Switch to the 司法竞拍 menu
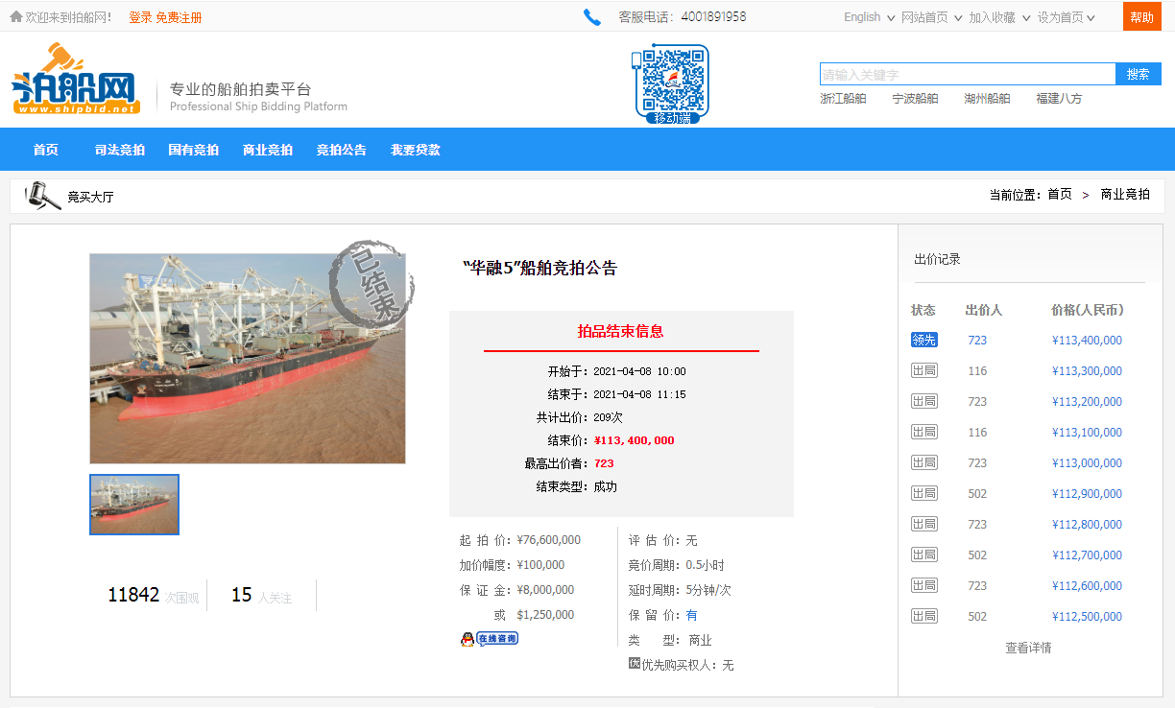 (119, 149)
